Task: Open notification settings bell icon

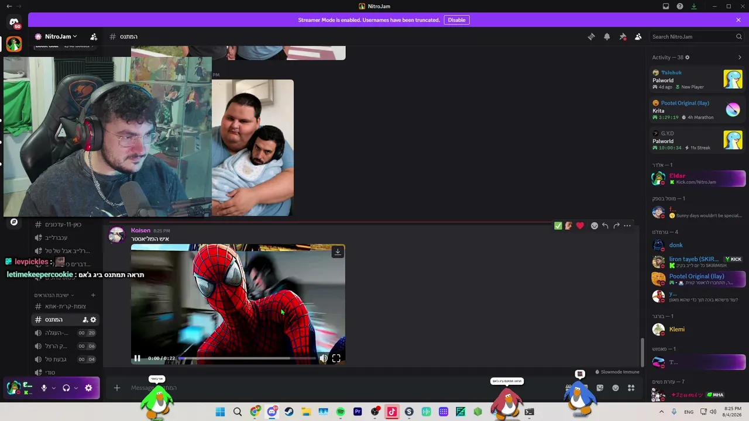Action: (607, 36)
